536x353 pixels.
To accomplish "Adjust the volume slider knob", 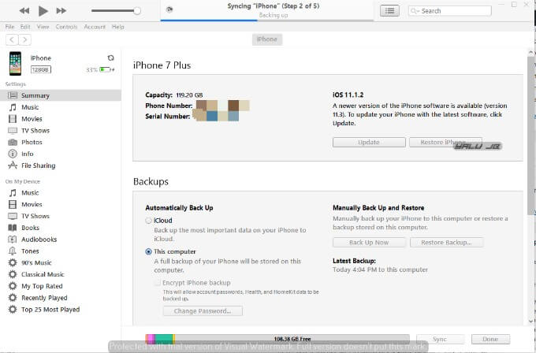I will click(137, 11).
